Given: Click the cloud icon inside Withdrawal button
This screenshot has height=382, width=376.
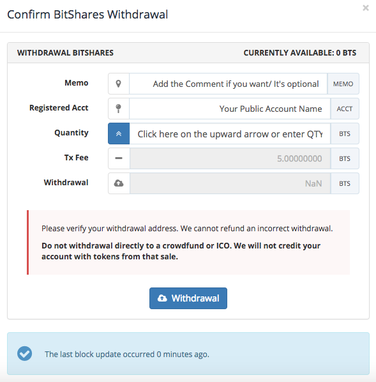Looking at the screenshot, I should pyautogui.click(x=162, y=298).
